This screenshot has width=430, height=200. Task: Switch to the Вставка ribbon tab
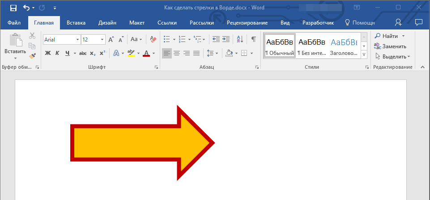[76, 23]
